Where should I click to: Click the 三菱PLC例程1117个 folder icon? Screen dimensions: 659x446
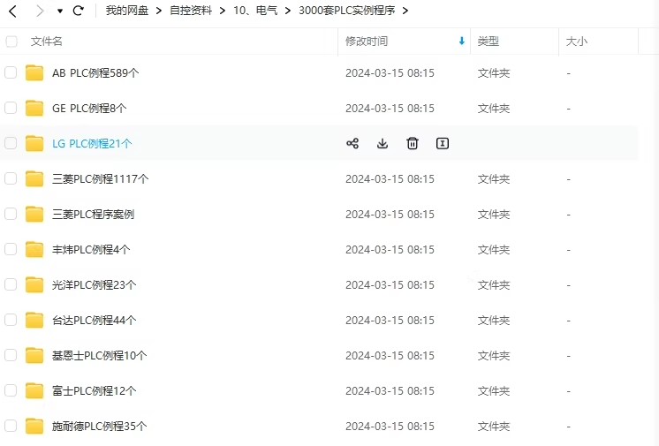tap(34, 178)
